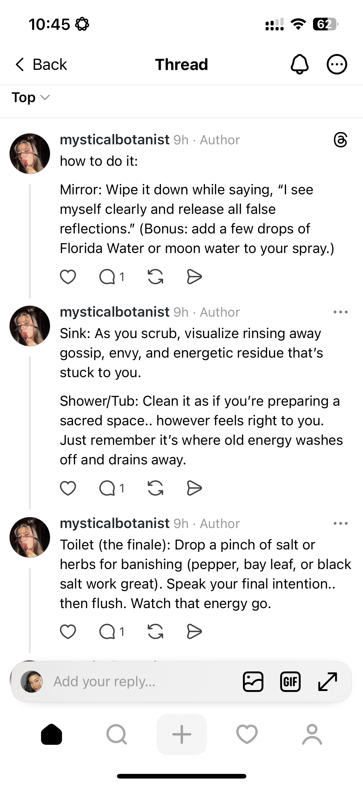
Task: Open mysticalbotanist profile from first post
Action: [114, 140]
